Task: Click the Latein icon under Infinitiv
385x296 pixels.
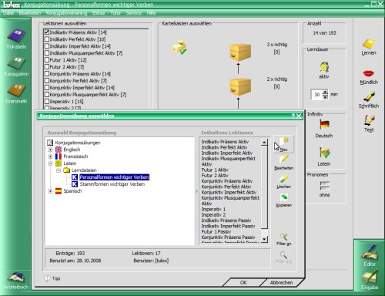Action: click(324, 153)
